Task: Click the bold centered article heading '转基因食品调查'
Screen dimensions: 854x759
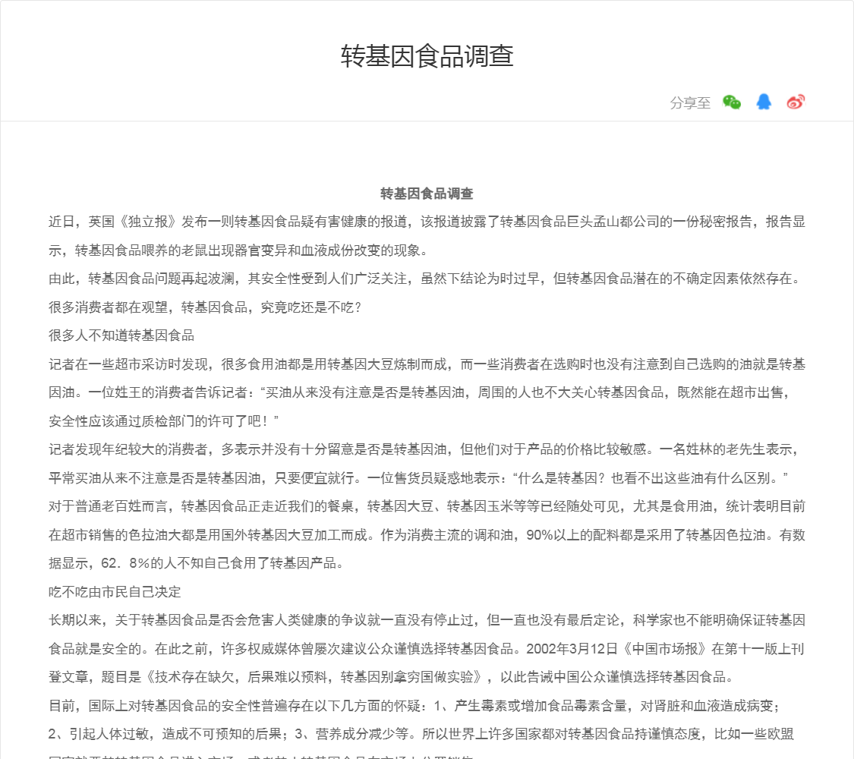Action: coord(427,194)
